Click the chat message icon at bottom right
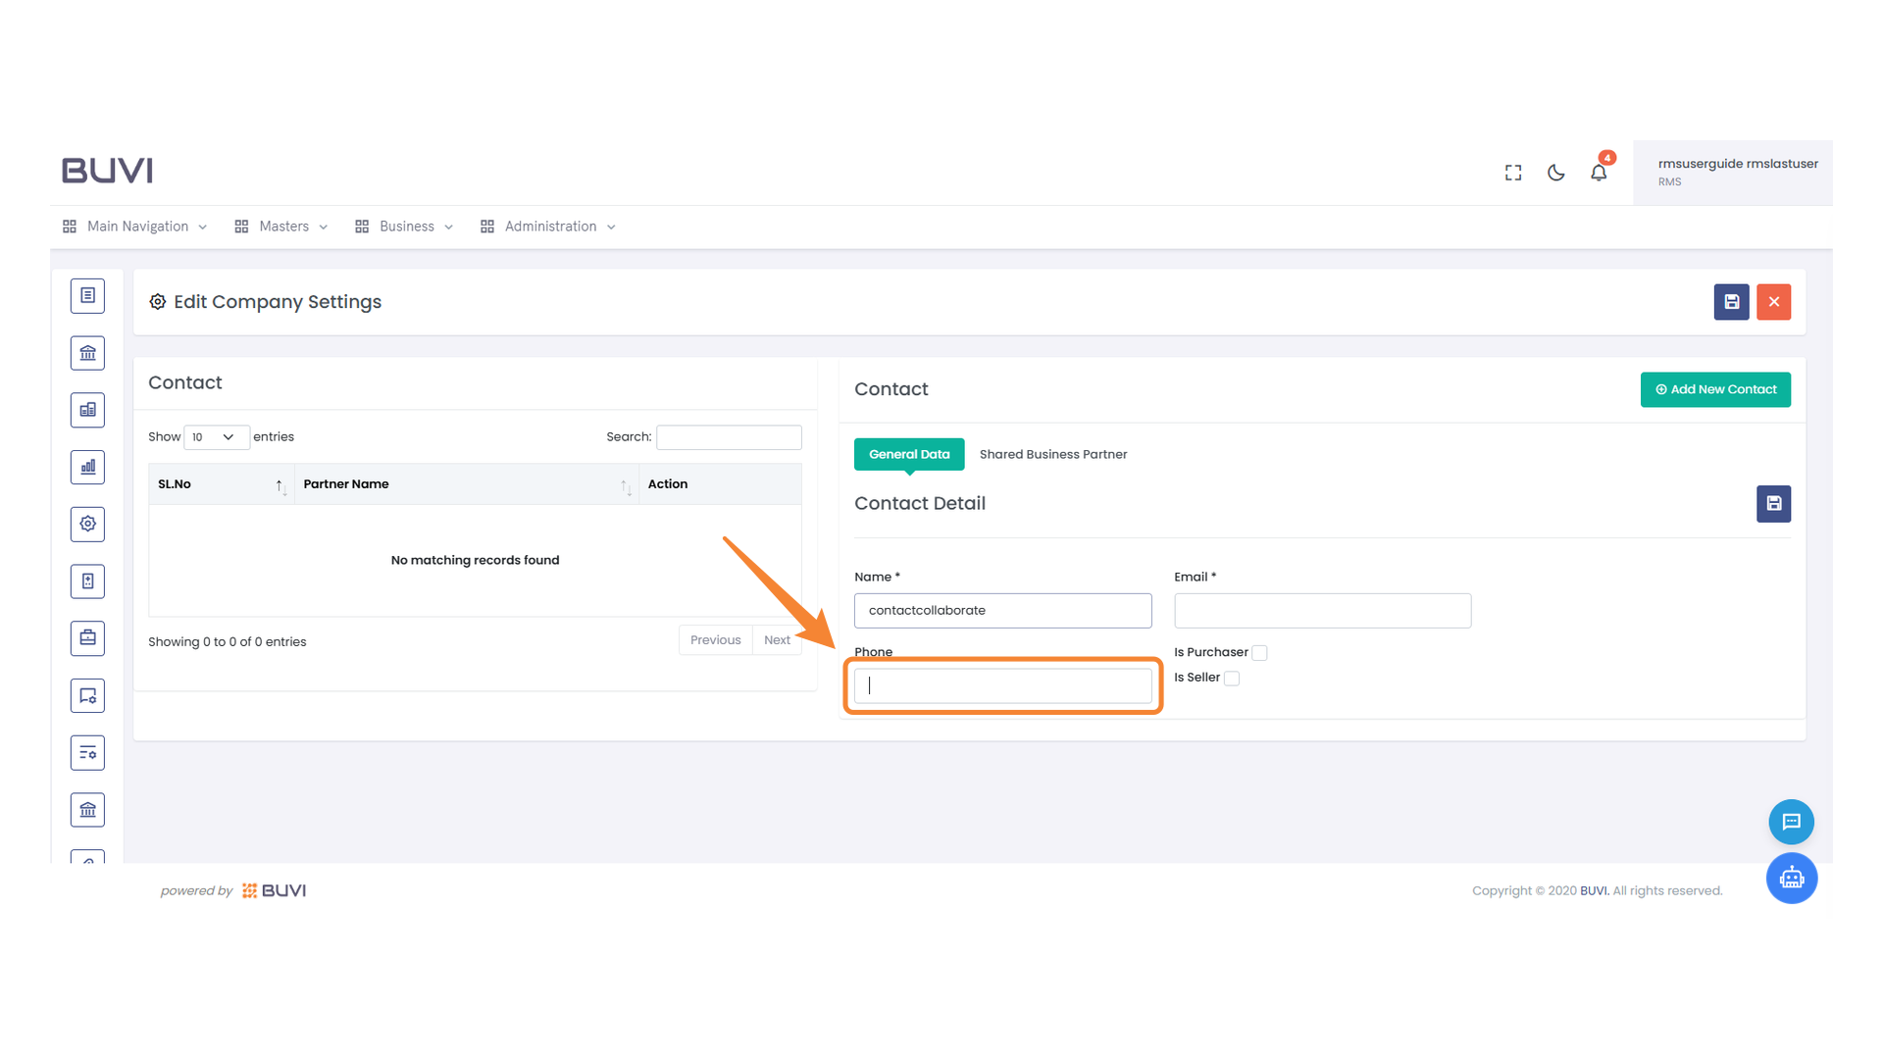 pyautogui.click(x=1791, y=822)
